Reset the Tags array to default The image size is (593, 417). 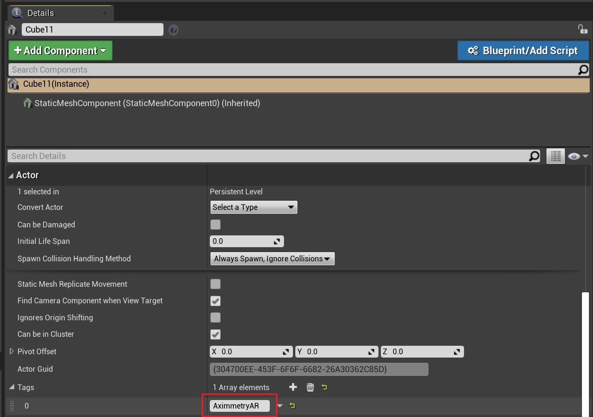point(325,387)
